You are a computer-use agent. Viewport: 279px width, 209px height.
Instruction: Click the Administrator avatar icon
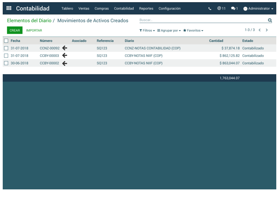point(245,9)
